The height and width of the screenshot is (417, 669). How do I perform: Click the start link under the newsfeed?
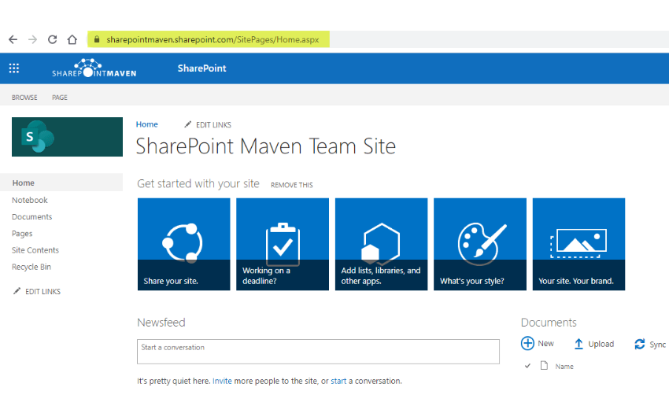(338, 381)
